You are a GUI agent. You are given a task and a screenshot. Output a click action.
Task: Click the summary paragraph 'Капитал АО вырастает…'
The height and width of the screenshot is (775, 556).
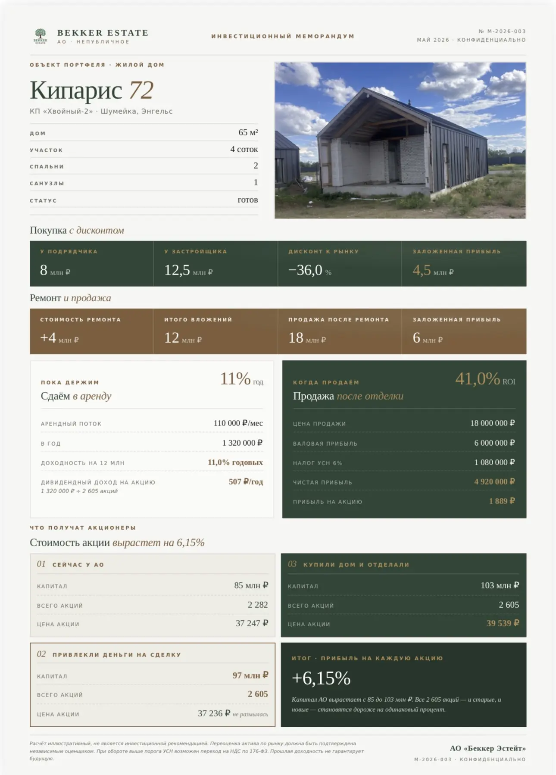397,704
